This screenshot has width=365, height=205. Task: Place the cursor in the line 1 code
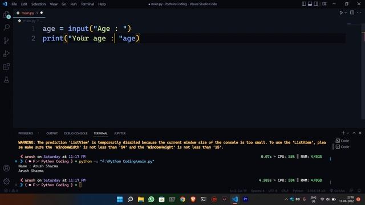[87, 28]
